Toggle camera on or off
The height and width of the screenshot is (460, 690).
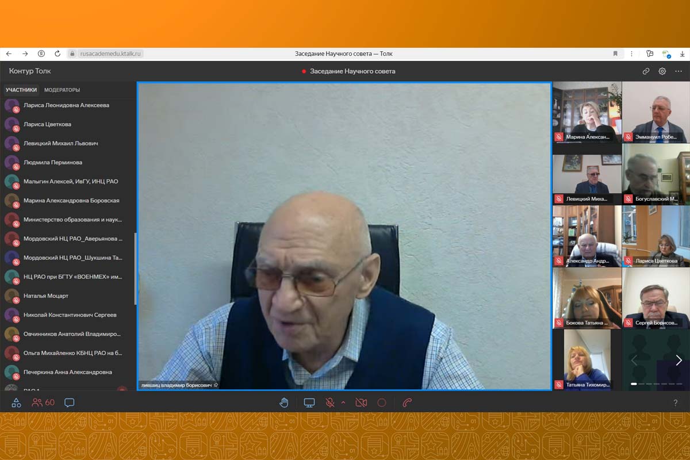click(361, 402)
